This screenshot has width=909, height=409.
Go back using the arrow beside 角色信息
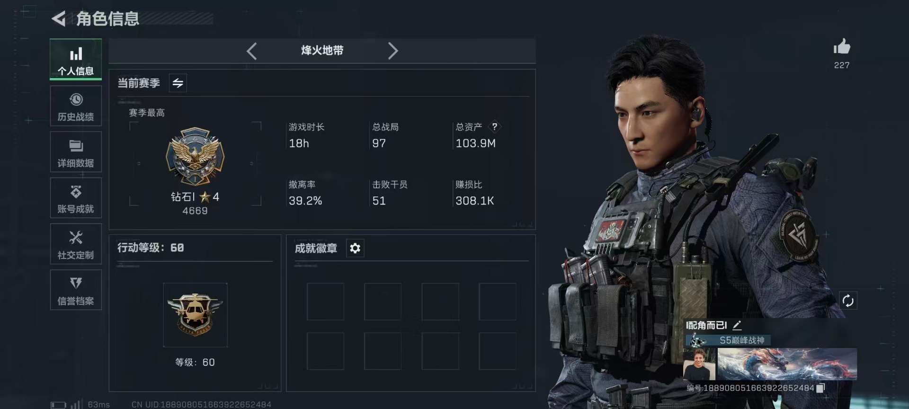tap(59, 19)
